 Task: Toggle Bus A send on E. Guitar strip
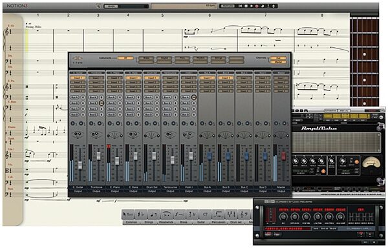tap(74, 98)
